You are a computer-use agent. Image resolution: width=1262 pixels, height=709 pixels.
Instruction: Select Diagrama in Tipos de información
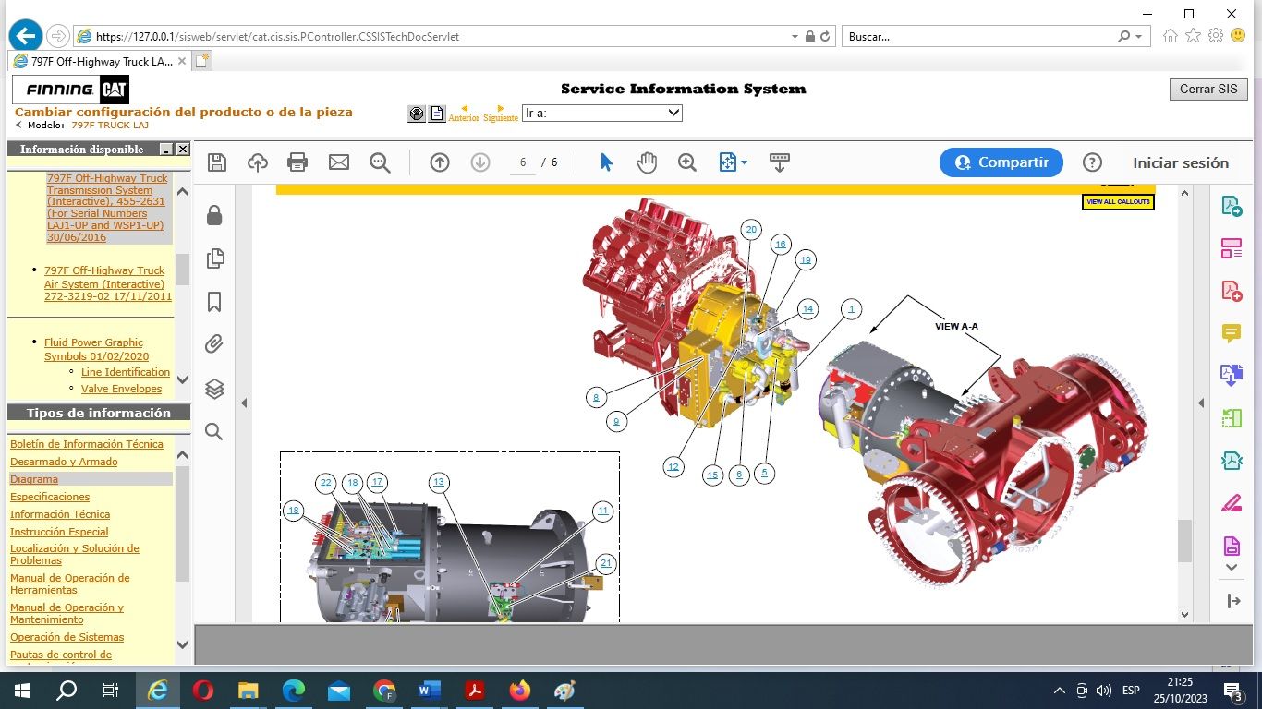pyautogui.click(x=34, y=479)
